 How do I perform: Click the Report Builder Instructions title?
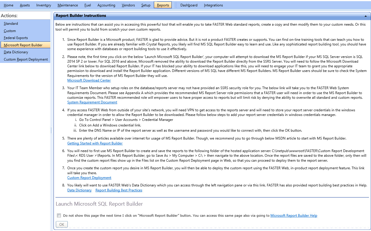81,16
